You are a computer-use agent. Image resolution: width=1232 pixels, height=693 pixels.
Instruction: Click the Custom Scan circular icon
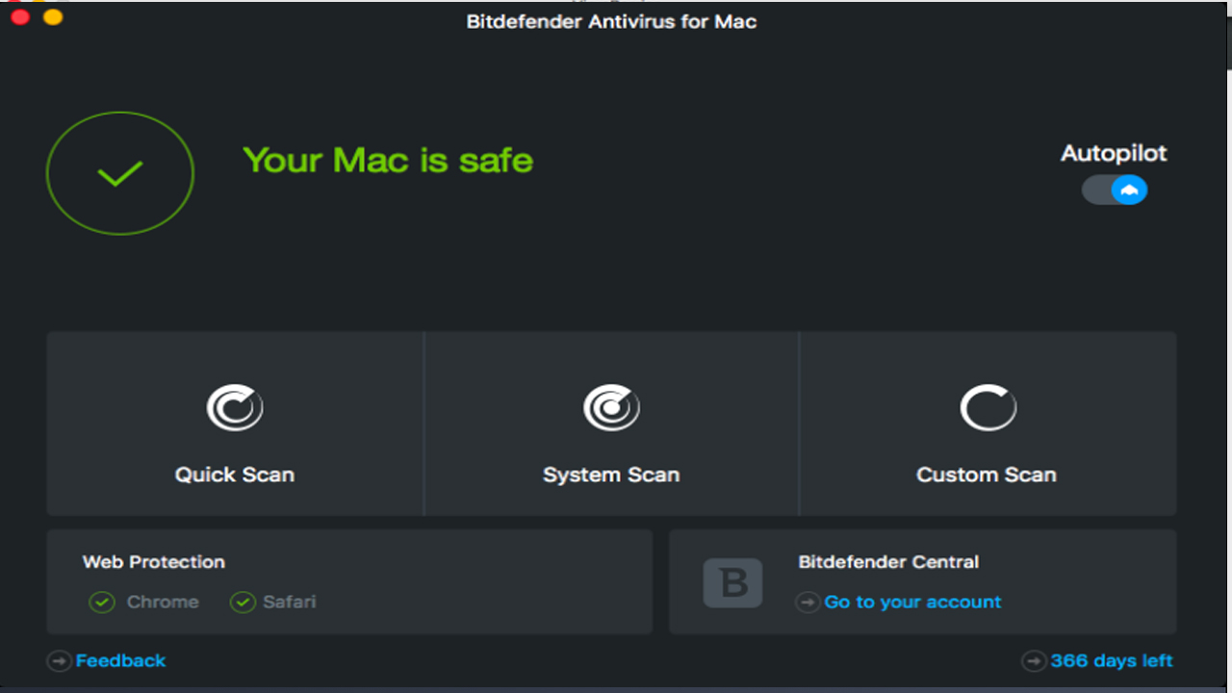[x=988, y=408]
